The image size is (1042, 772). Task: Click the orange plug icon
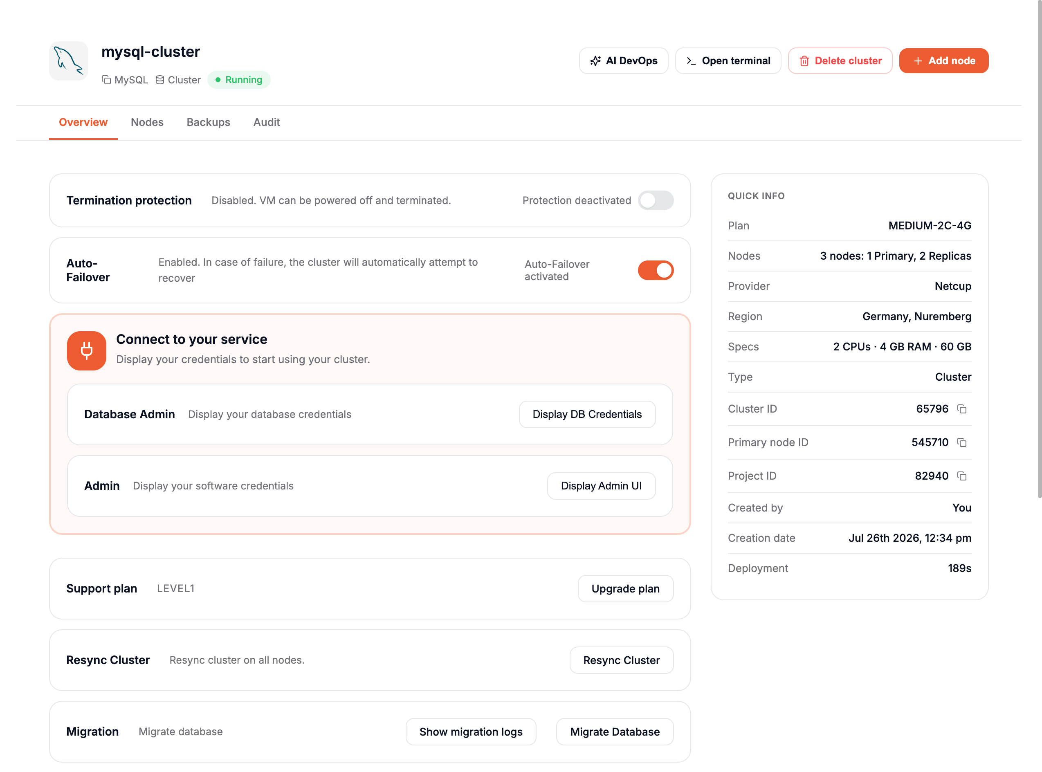(x=86, y=351)
